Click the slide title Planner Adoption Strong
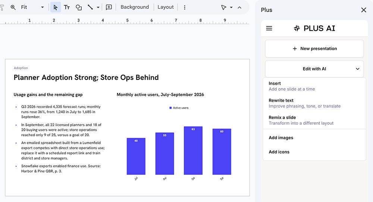Viewport: 373px width, 202px height. coord(86,78)
